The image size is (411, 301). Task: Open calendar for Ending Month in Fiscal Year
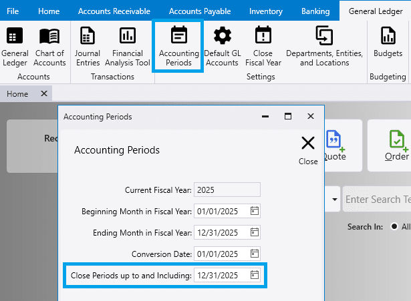254,233
